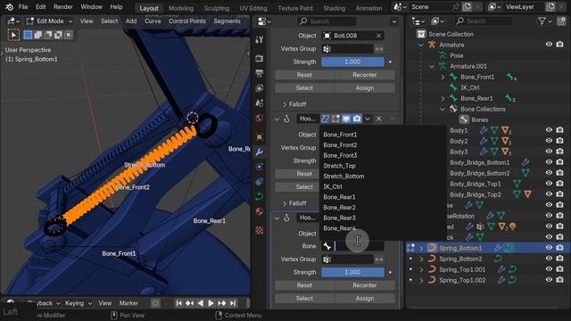The width and height of the screenshot is (571, 321).
Task: Click the extend selection mode icon
Action: pos(37,35)
